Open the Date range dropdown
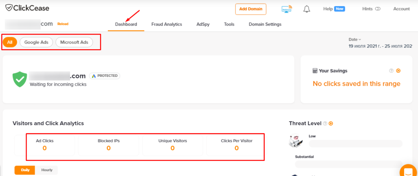The image size is (418, 176). [x=355, y=39]
